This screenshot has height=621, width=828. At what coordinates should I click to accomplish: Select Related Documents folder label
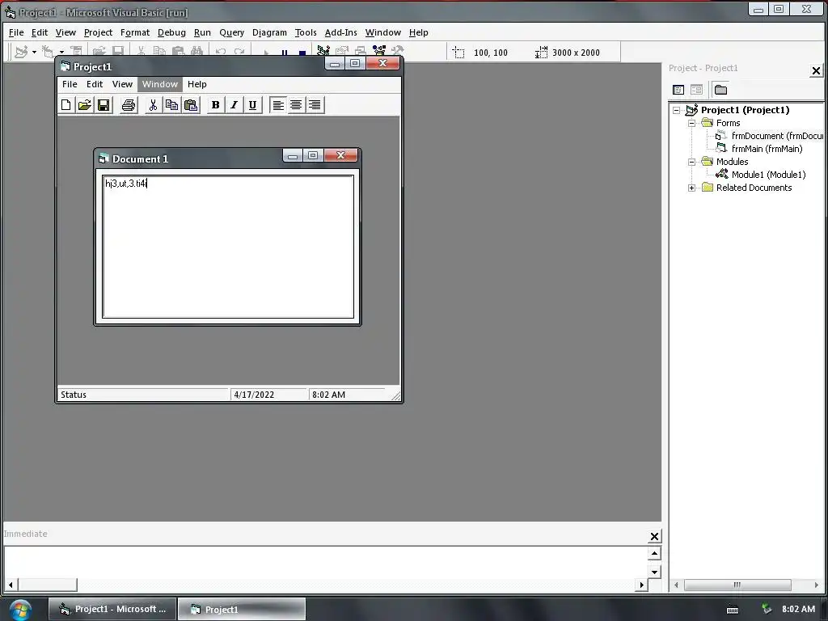click(x=754, y=188)
